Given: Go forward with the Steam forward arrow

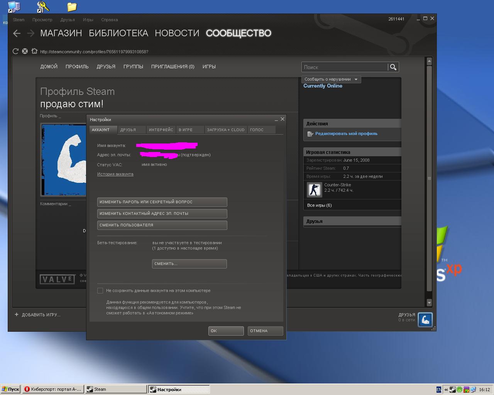Looking at the screenshot, I should (30, 34).
